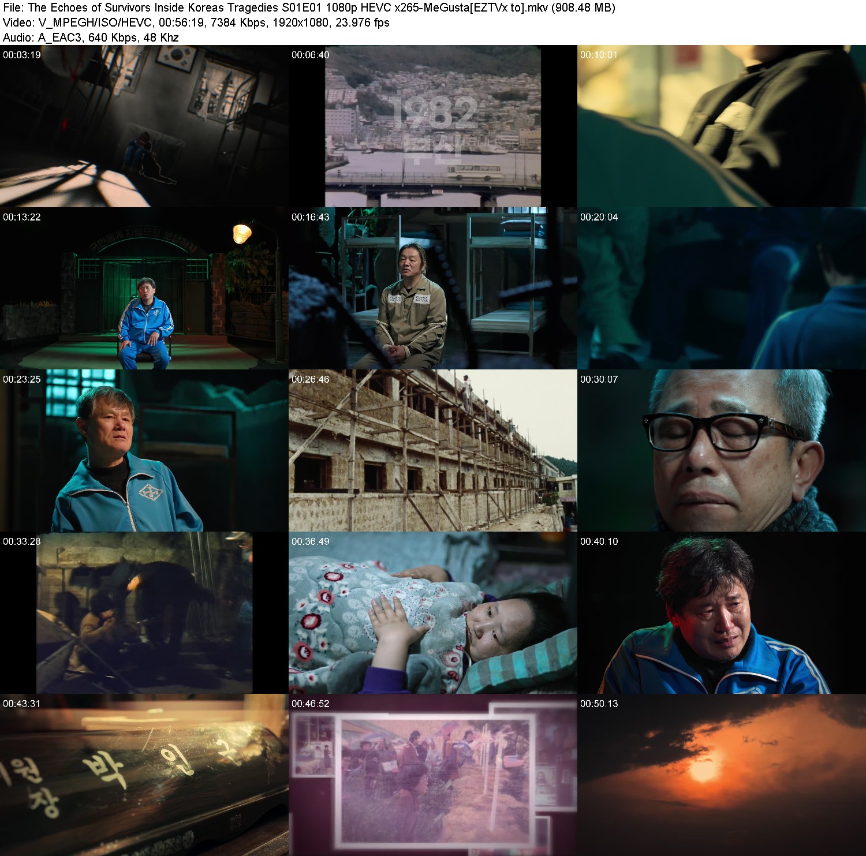Open the thumbnail of man wearing black glasses
The height and width of the screenshot is (856, 866).
click(x=722, y=450)
